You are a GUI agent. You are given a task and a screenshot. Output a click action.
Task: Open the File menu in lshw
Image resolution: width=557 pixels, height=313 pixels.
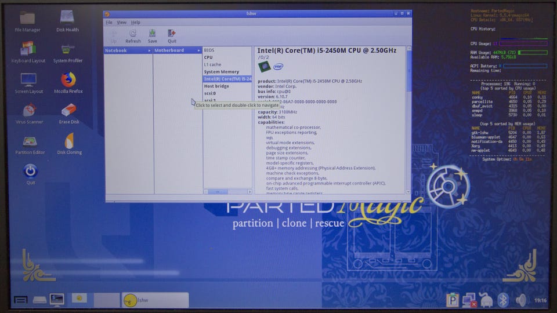click(x=109, y=22)
